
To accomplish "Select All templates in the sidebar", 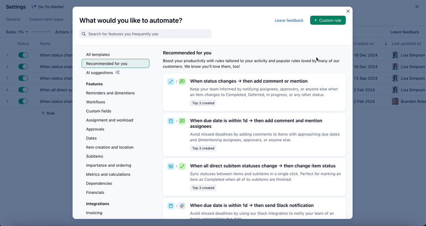I will click(98, 55).
